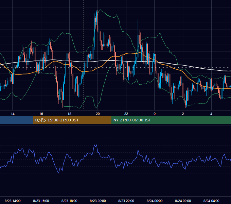The width and height of the screenshot is (231, 204).
Task: Click the 18 hour axis label
Action: tap(69, 114)
